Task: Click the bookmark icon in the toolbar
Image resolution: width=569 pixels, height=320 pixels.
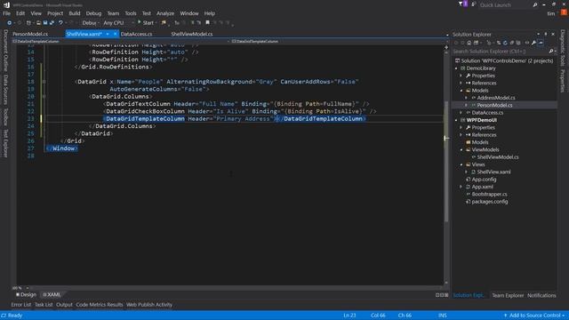Action: (x=207, y=22)
